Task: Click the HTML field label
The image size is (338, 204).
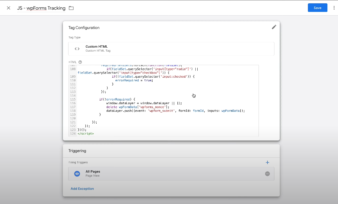Action: point(72,62)
